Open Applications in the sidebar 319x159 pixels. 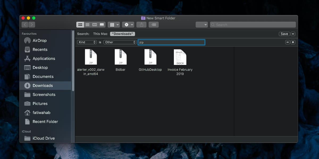(x=44, y=59)
